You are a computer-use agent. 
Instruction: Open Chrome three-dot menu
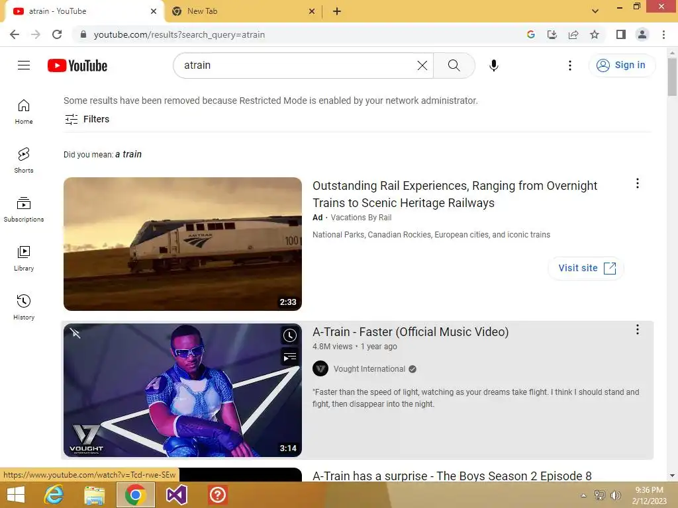663,34
